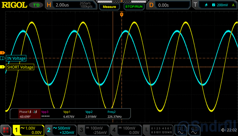Toggle channel 2 at 500mV
Screen dimensions: 238x136
pos(61,130)
